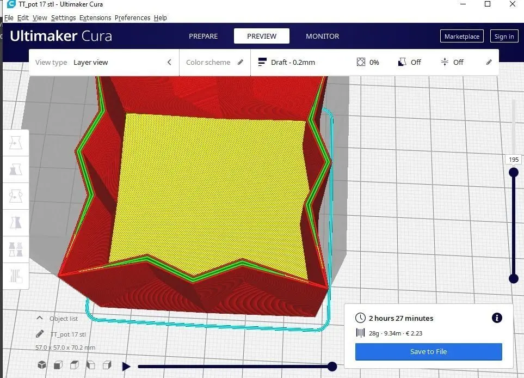The height and width of the screenshot is (378, 524).
Task: Collapse the View type panel chevron
Action: (169, 62)
